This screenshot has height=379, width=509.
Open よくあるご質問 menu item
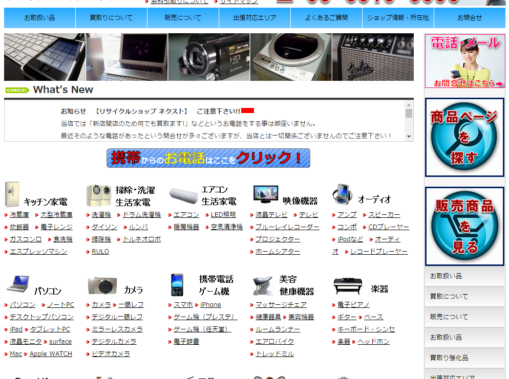[327, 18]
